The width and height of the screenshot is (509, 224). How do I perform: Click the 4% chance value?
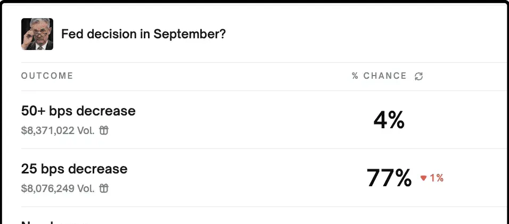coord(389,120)
